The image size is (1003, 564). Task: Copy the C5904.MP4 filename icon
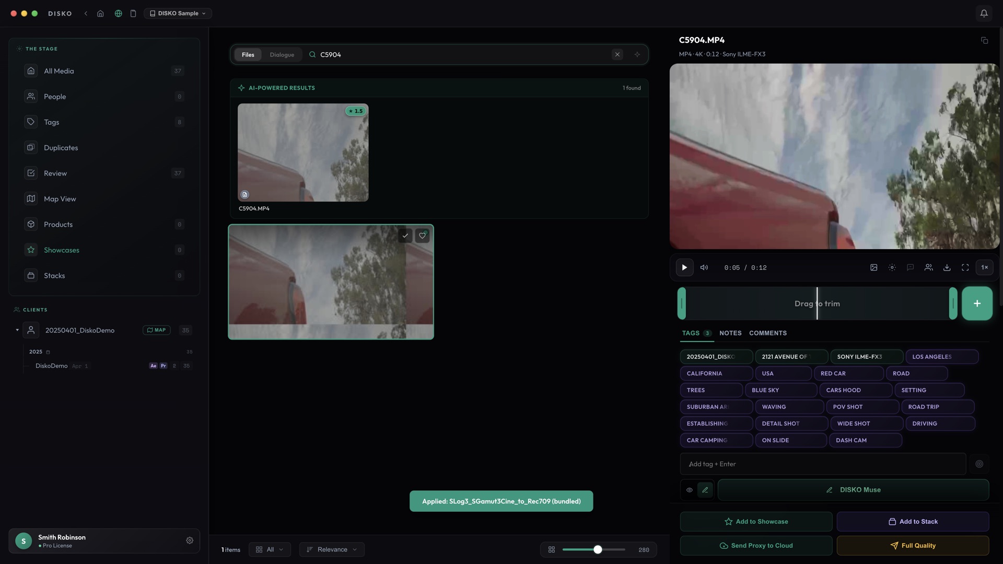tap(984, 40)
